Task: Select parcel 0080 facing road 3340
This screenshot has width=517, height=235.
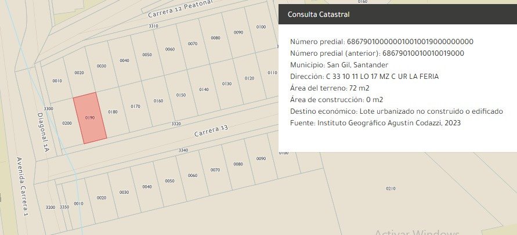Action: 238,164
